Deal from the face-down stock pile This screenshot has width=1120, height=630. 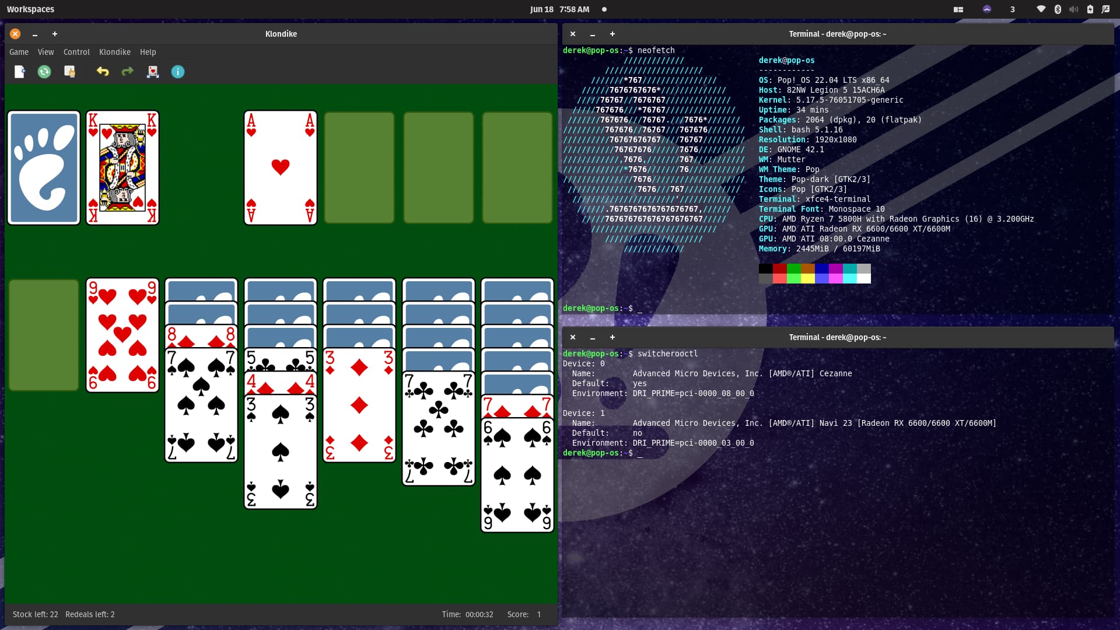44,167
